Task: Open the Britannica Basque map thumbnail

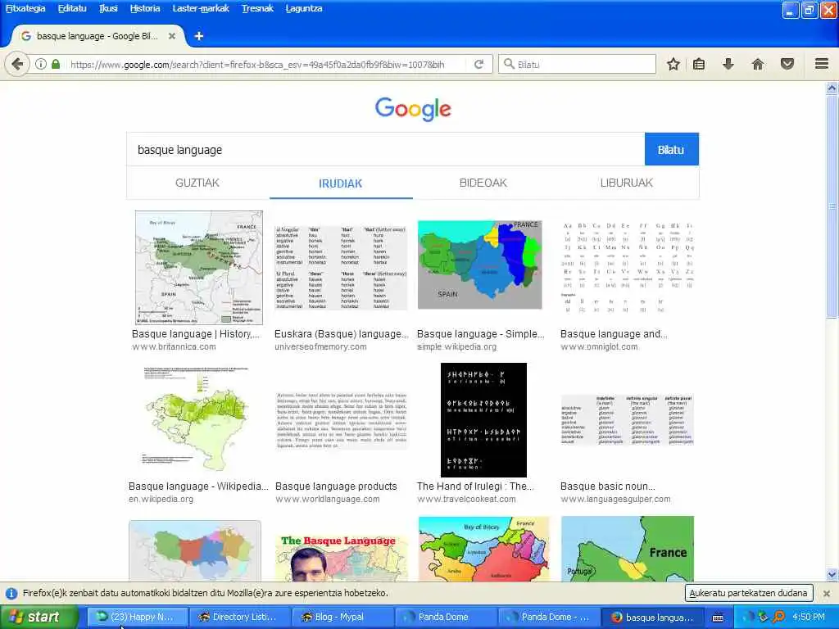Action: click(x=199, y=268)
